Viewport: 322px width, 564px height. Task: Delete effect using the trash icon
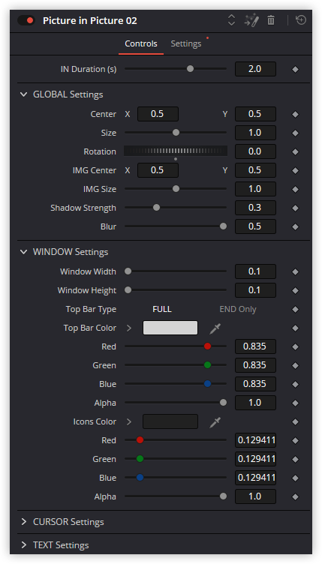pos(271,20)
